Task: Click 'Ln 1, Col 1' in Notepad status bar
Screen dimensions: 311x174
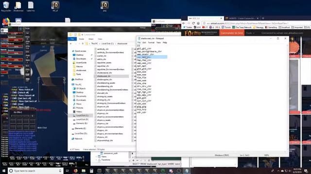Action: point(244,155)
